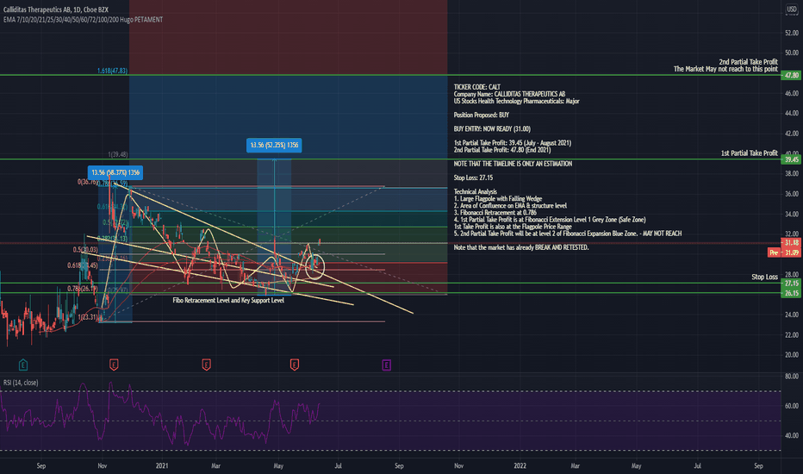The width and height of the screenshot is (803, 474).
Task: Click the 52.00 price axis label
Action: [791, 33]
